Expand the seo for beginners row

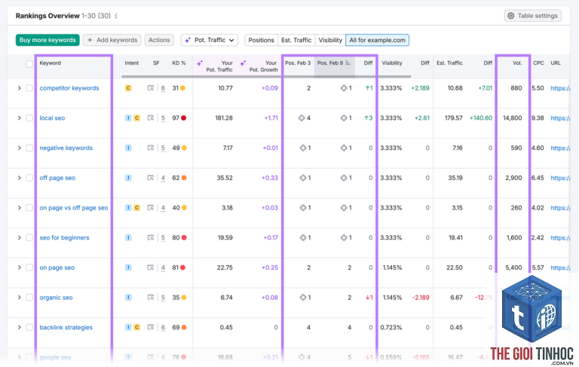[x=19, y=238]
